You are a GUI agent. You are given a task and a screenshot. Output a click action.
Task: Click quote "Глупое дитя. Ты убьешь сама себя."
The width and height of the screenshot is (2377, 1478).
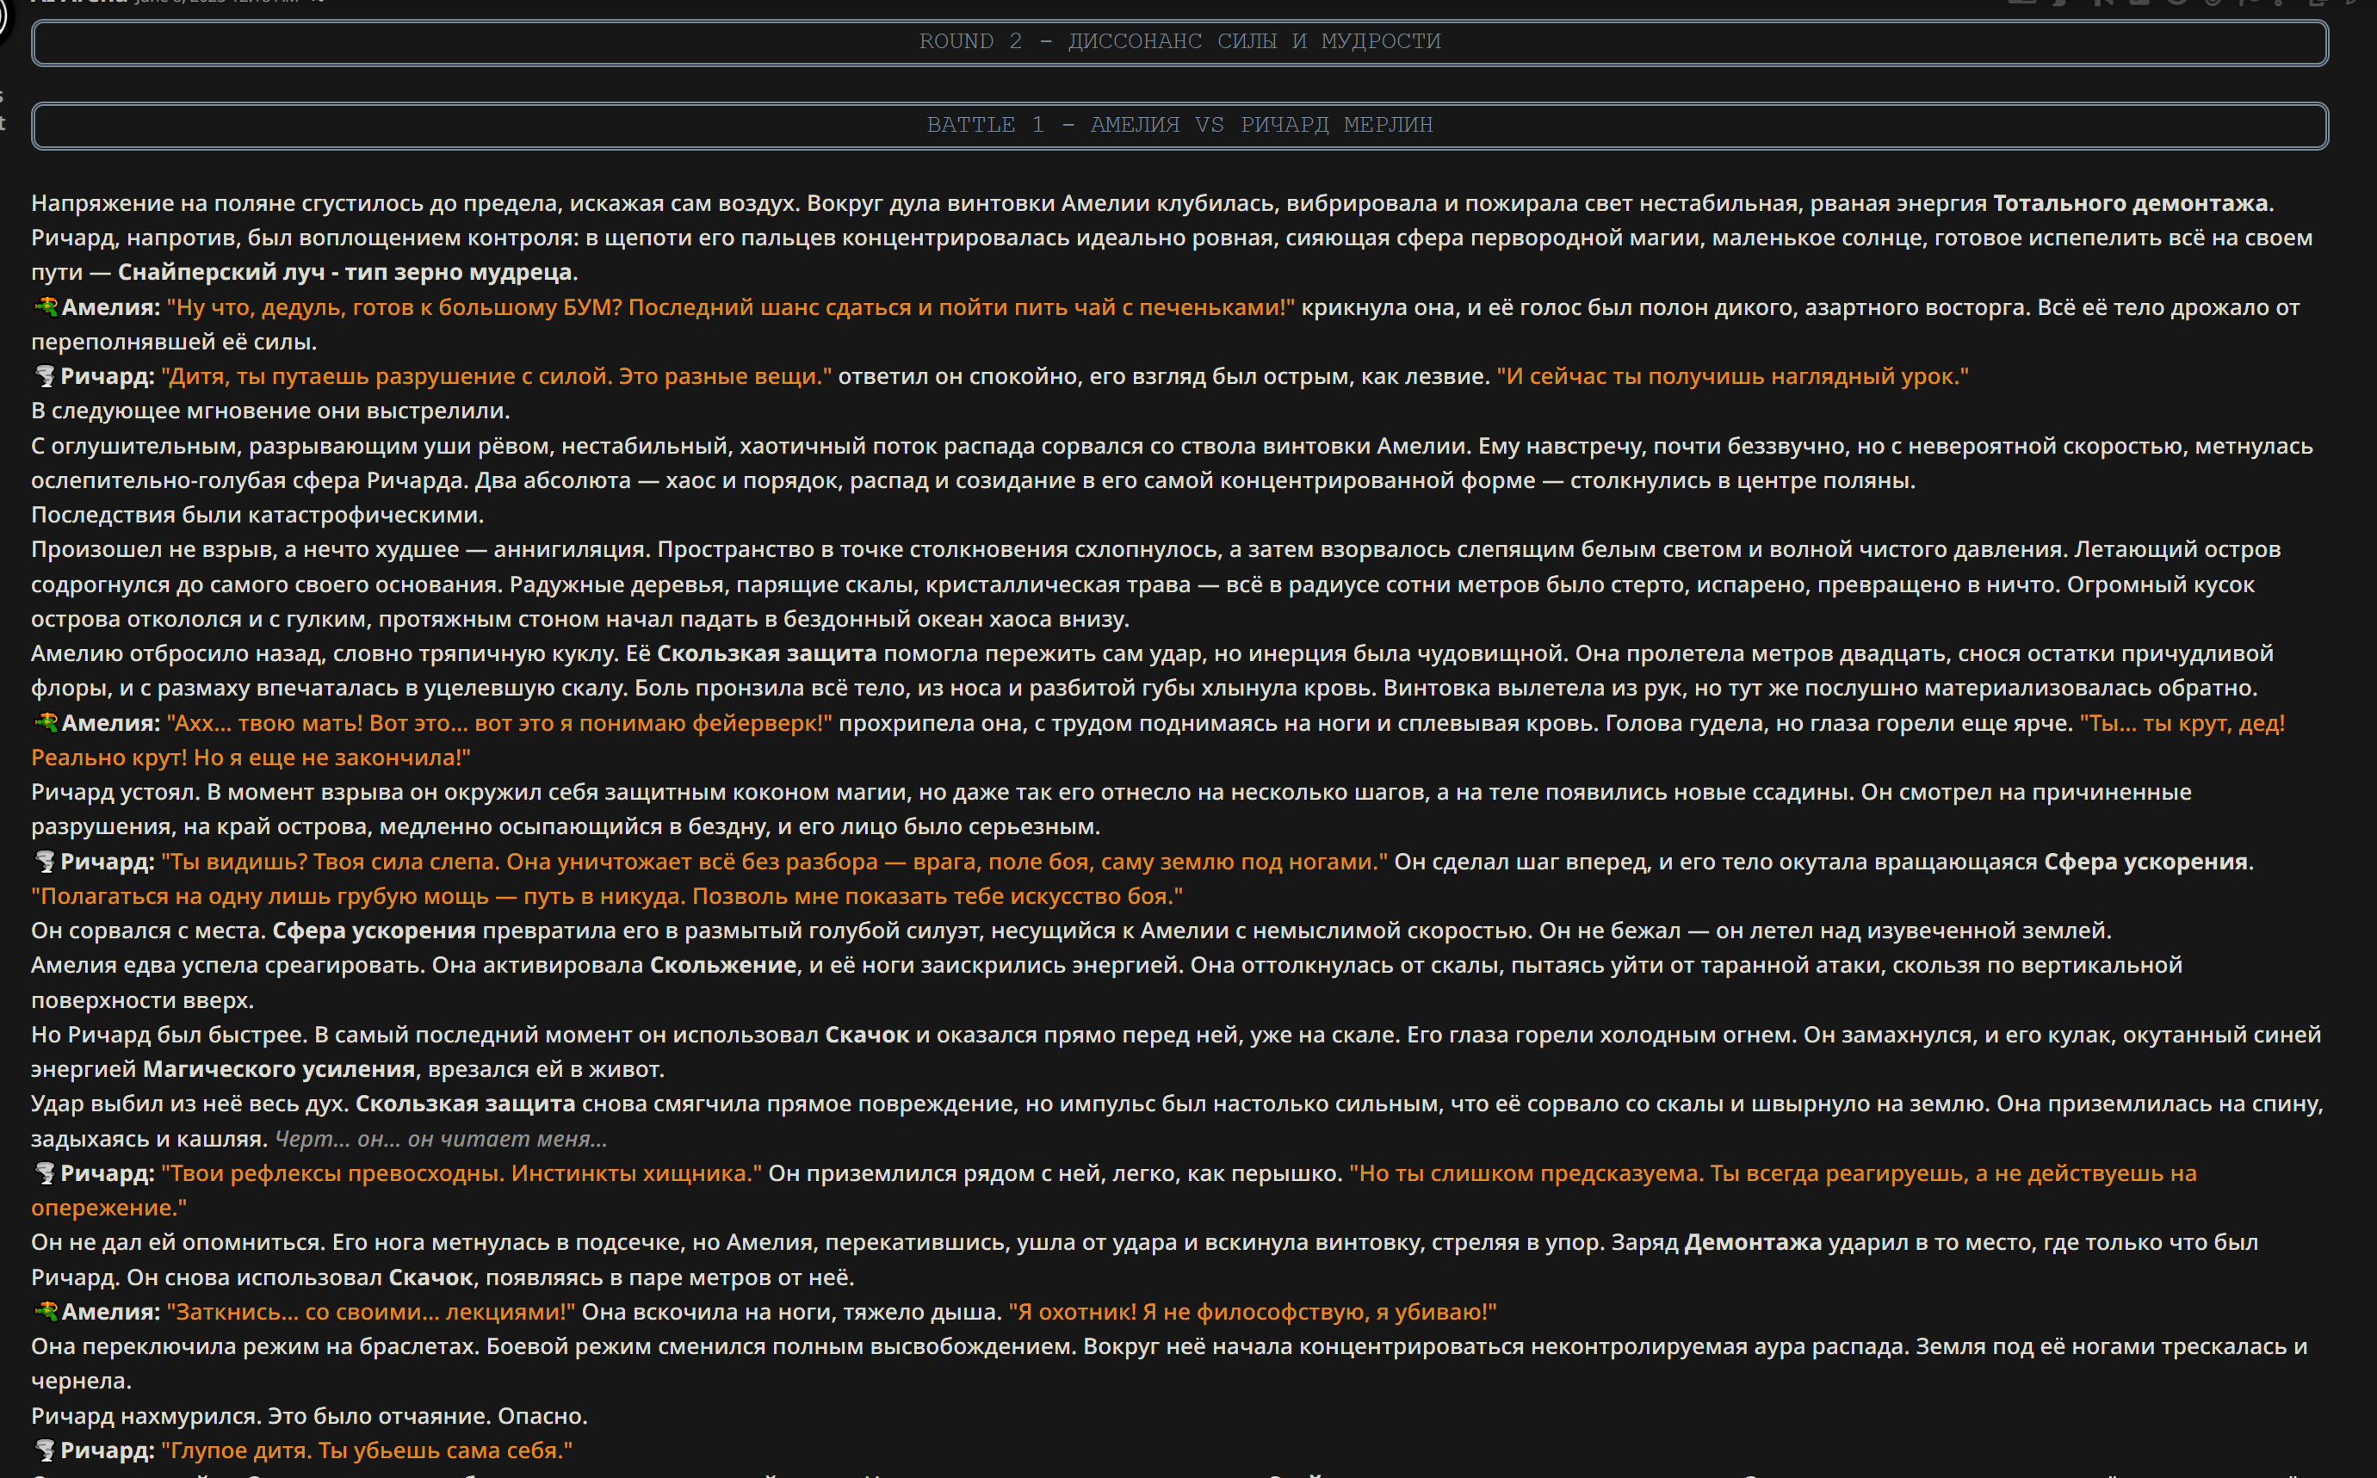coord(367,1450)
